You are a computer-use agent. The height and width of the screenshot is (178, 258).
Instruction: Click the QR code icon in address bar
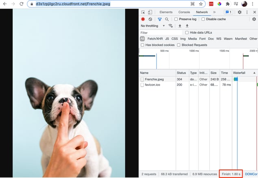pyautogui.click(x=193, y=4)
